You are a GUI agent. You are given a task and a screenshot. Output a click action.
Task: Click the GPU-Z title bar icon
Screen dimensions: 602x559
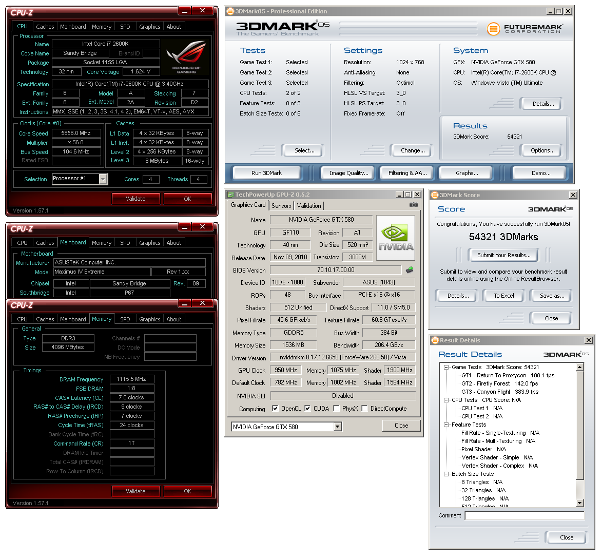coord(230,195)
